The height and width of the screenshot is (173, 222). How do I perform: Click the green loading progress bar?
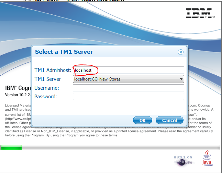tap(110, 147)
